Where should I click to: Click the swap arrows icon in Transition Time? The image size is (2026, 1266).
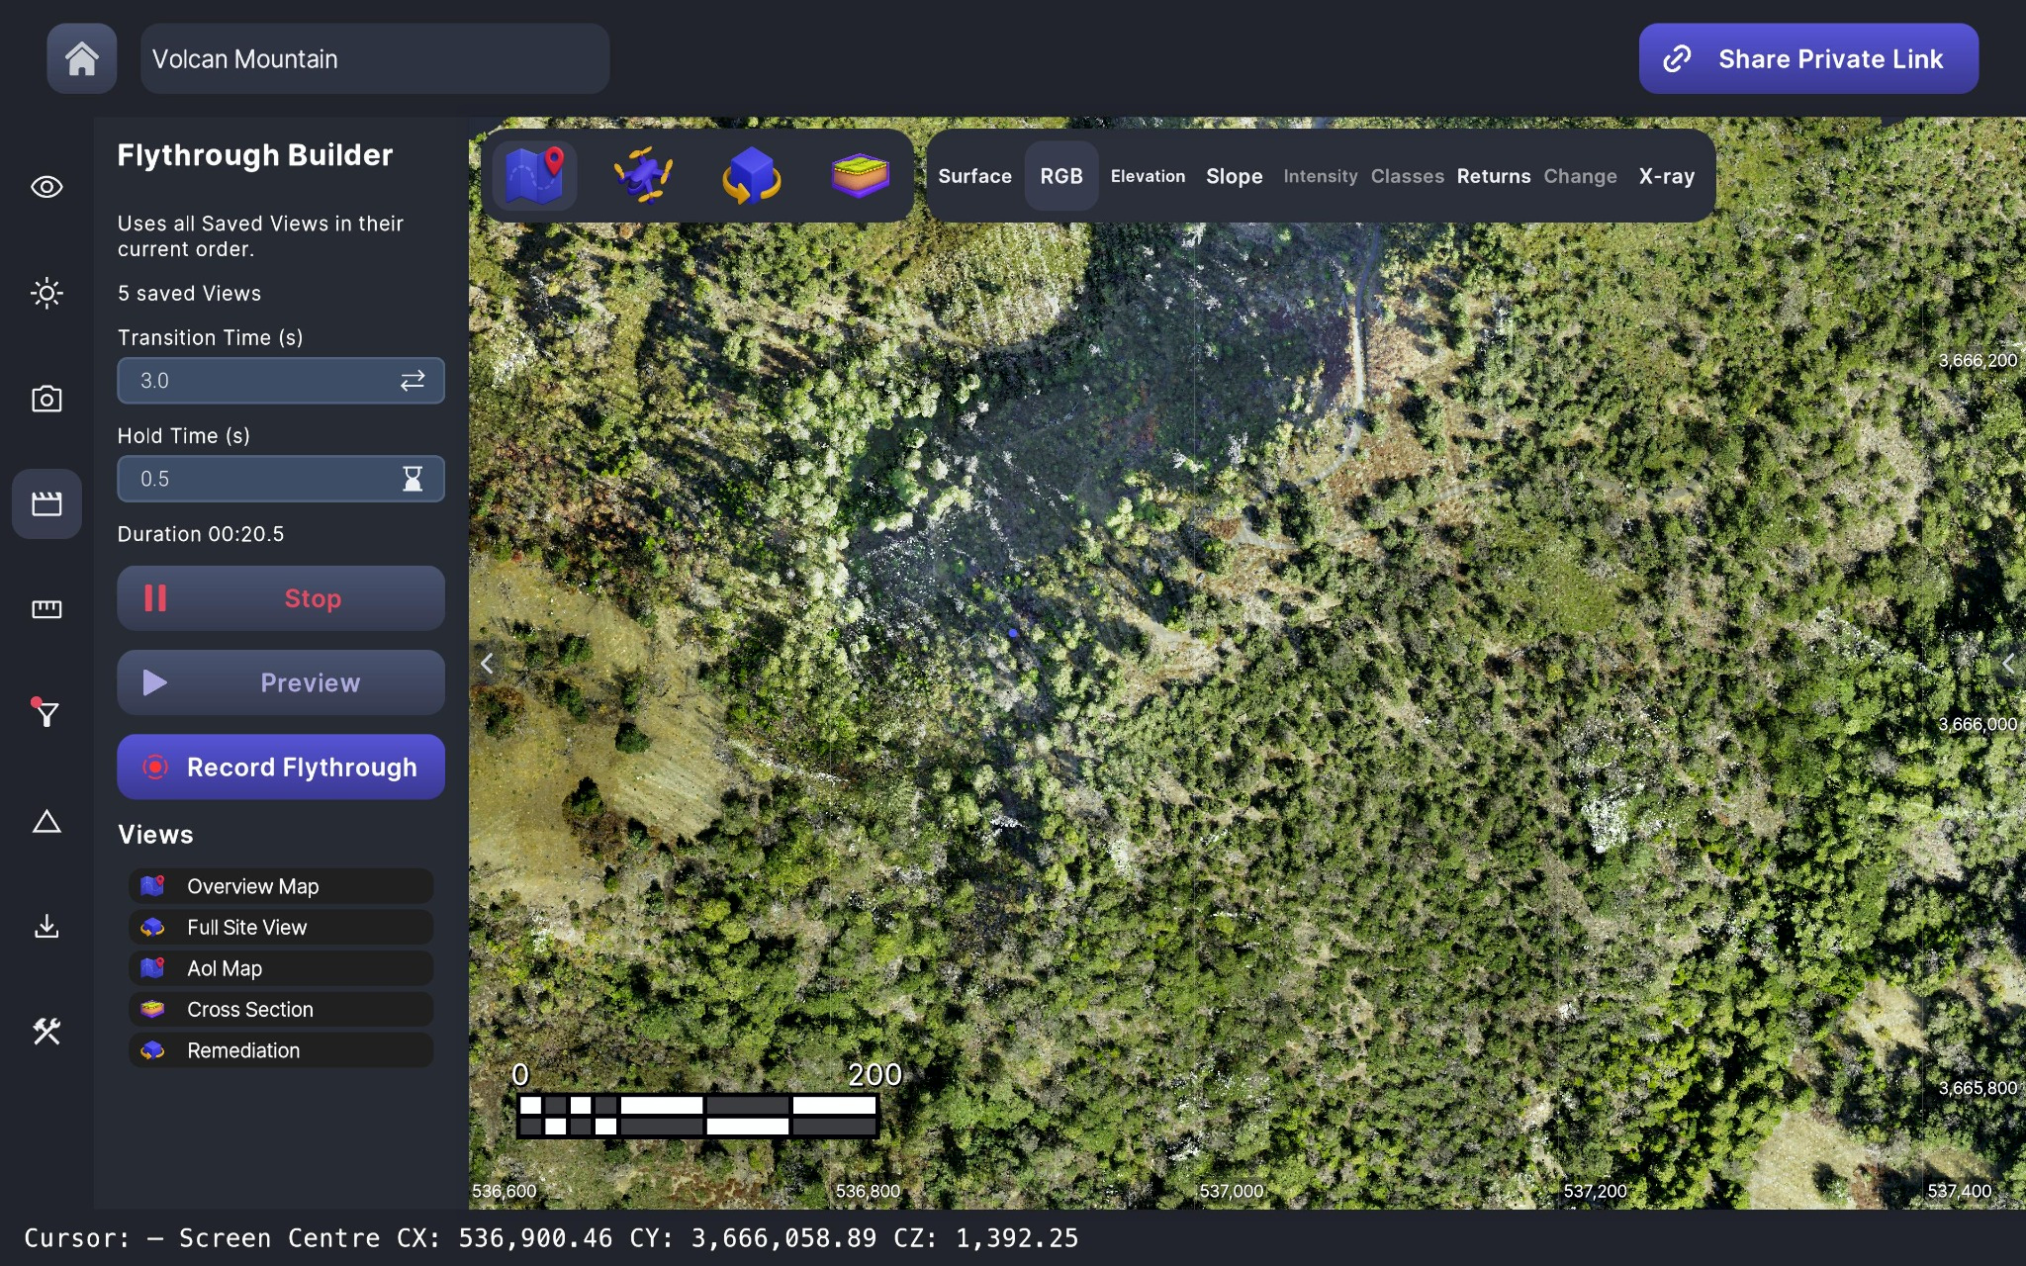(x=413, y=381)
